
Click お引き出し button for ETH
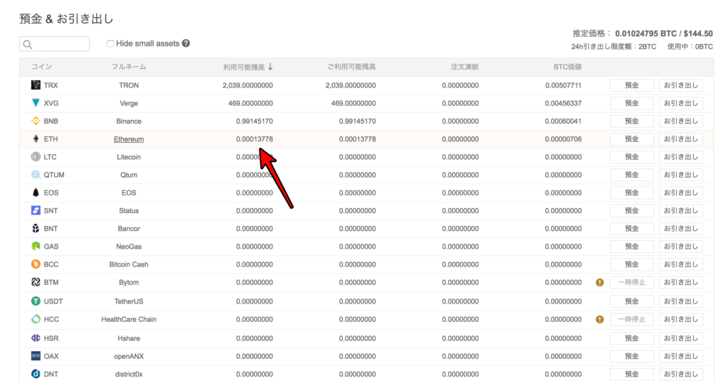(x=680, y=139)
